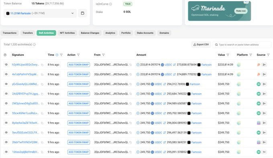
Task: Open the Action column filter
Action: coord(78,55)
